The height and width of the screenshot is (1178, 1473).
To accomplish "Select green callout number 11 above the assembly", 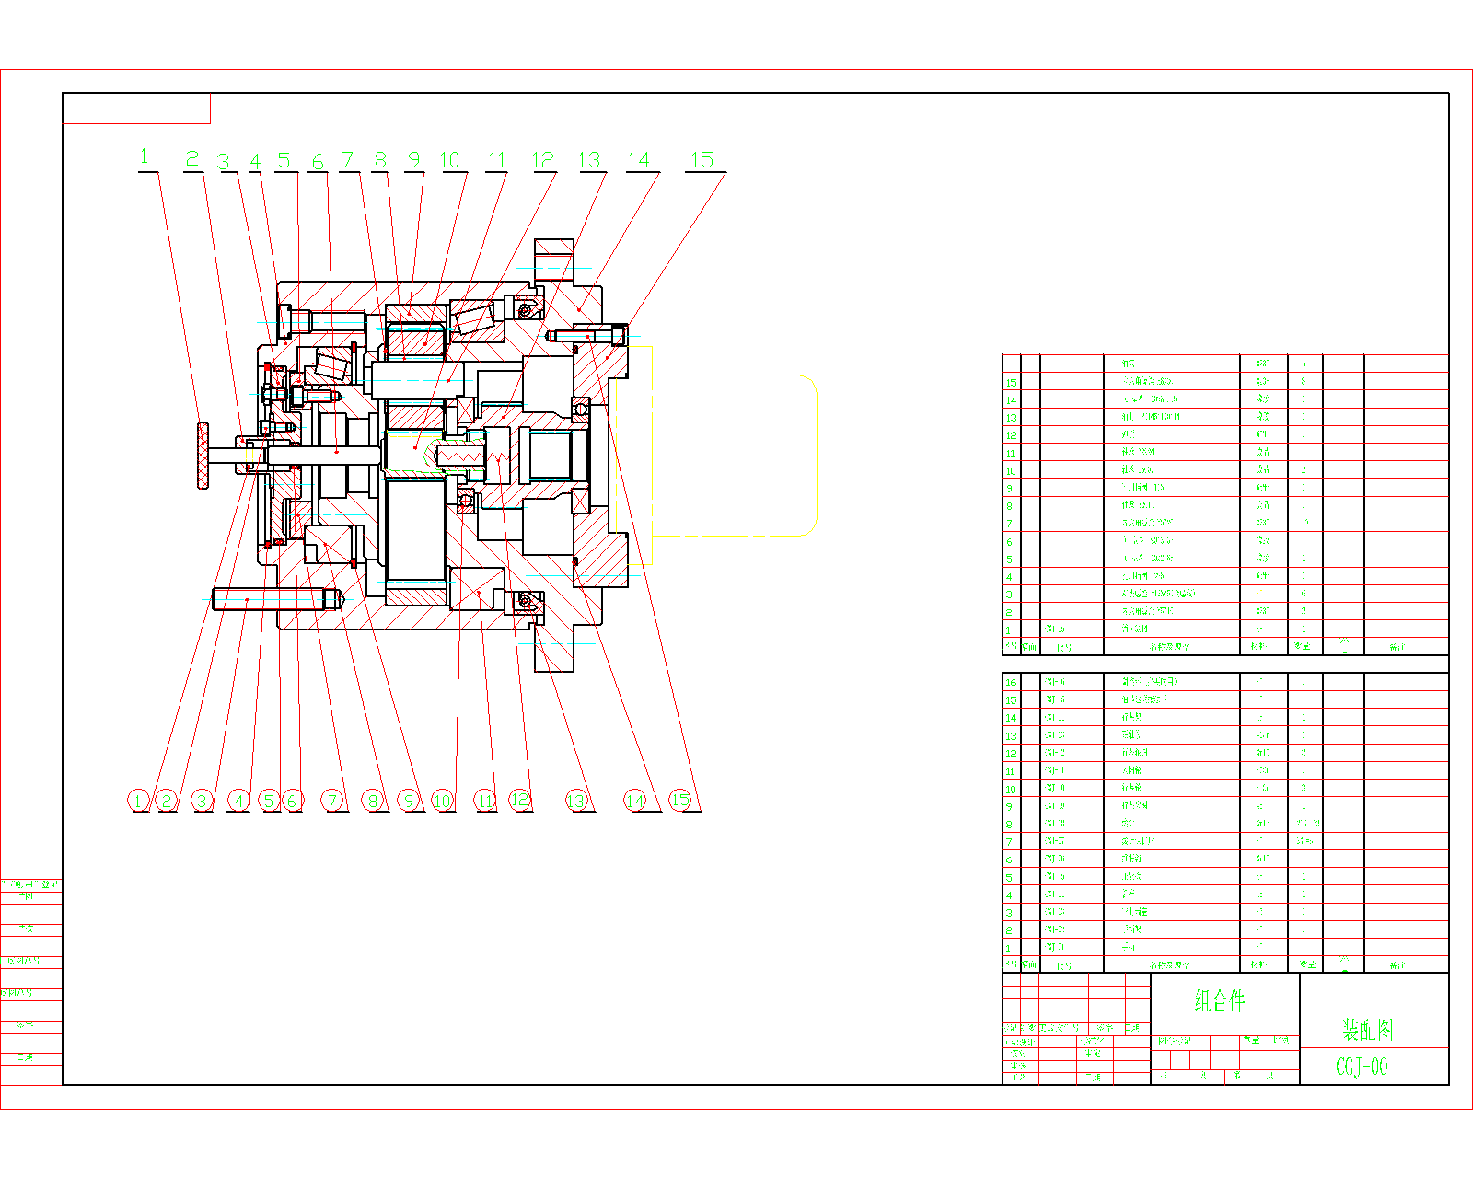I will pos(497,160).
